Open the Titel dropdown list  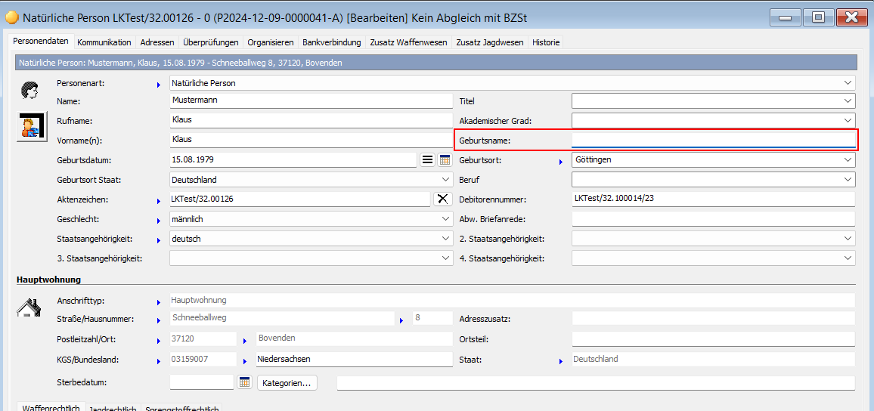pos(847,100)
